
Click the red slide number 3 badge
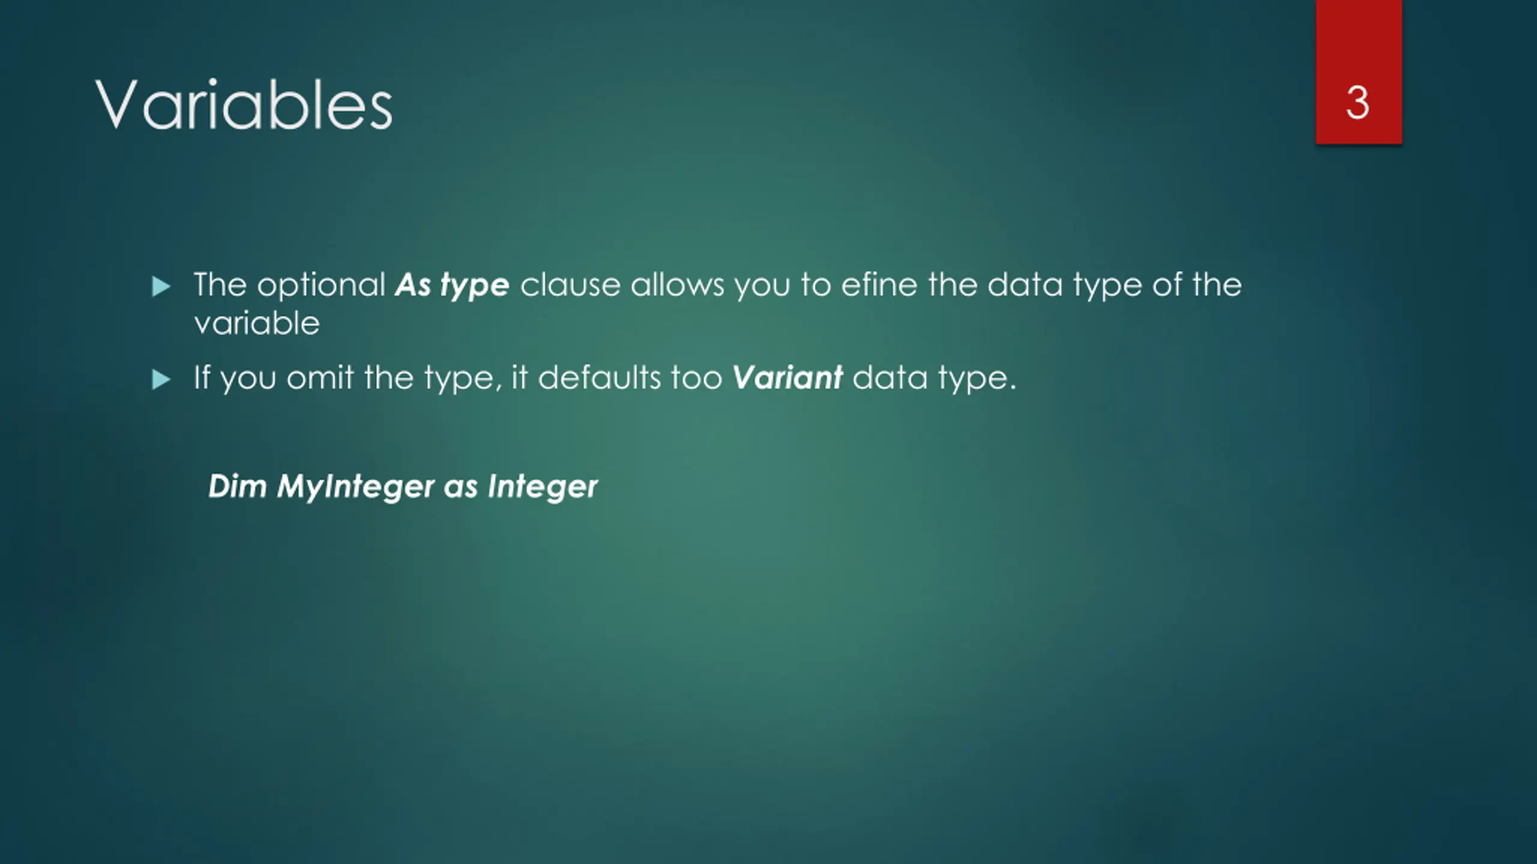click(1359, 72)
